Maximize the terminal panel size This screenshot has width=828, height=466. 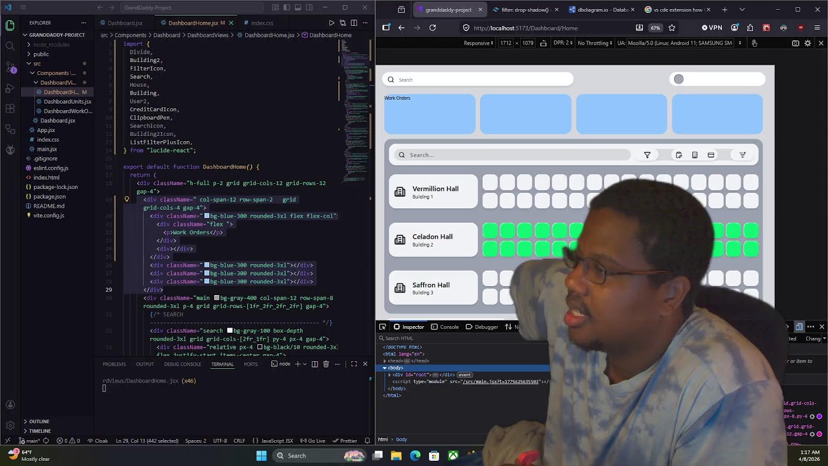pyautogui.click(x=354, y=364)
